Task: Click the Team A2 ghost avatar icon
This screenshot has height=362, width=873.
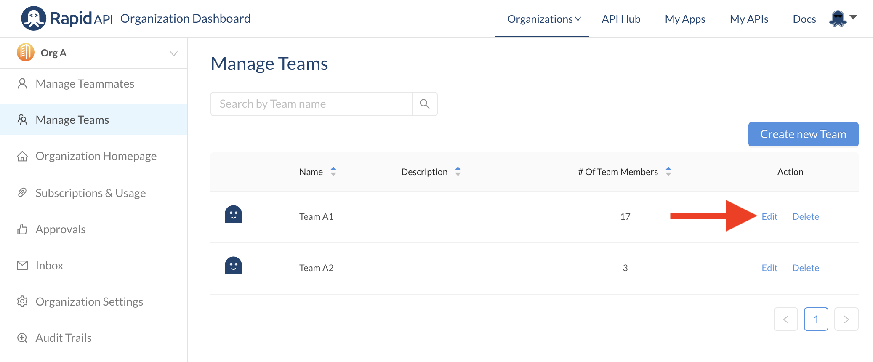Action: (234, 266)
